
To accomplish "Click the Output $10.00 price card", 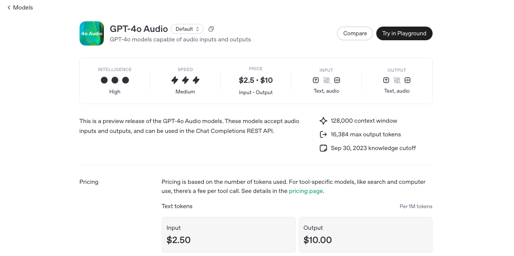I will point(365,234).
